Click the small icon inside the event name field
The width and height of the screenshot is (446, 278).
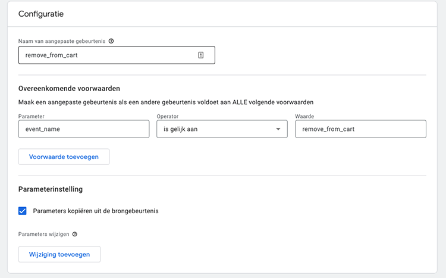201,55
